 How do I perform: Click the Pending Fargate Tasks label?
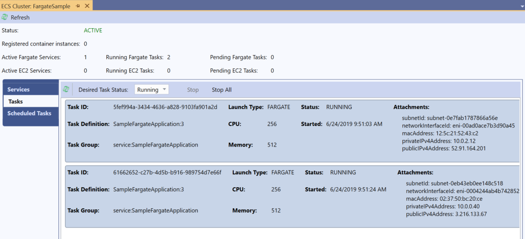click(239, 57)
